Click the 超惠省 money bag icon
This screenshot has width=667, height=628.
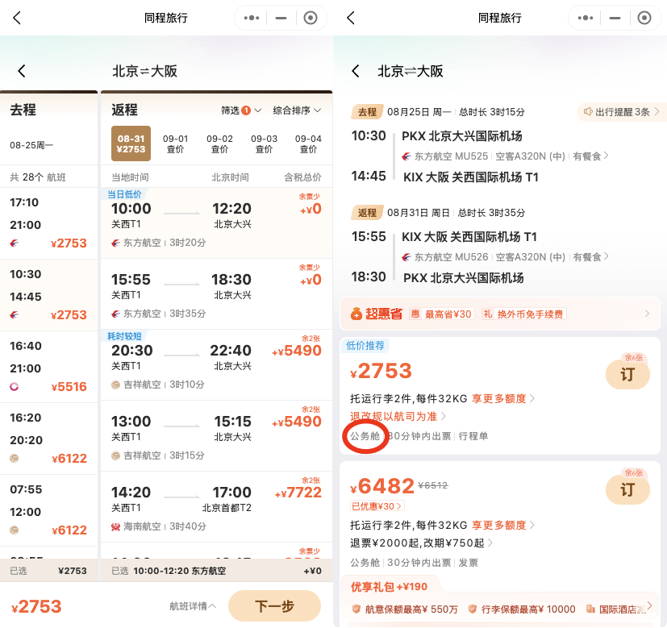[356, 314]
